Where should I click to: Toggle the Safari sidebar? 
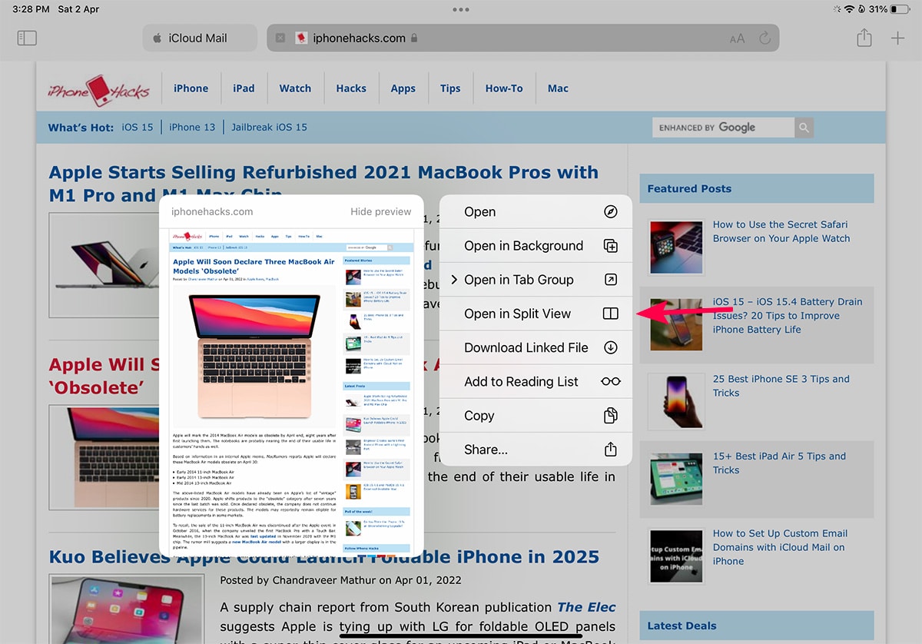pos(27,37)
